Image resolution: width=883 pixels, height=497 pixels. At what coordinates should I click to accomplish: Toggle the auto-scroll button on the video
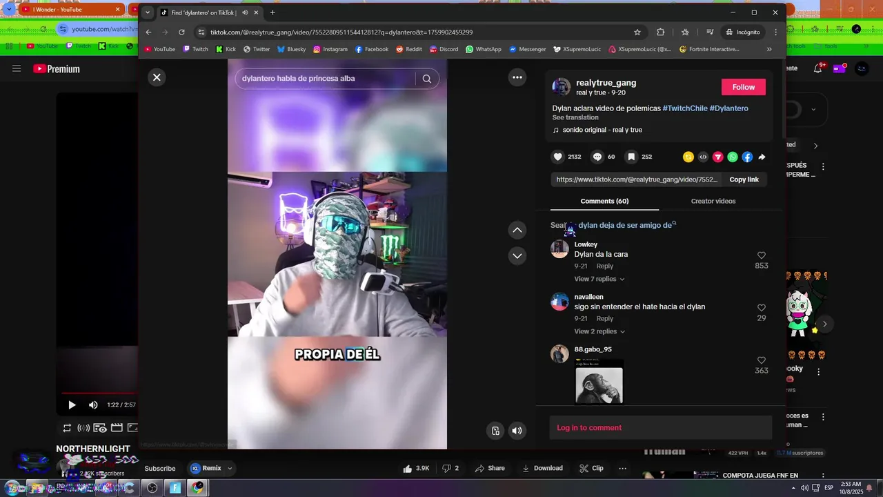495,431
